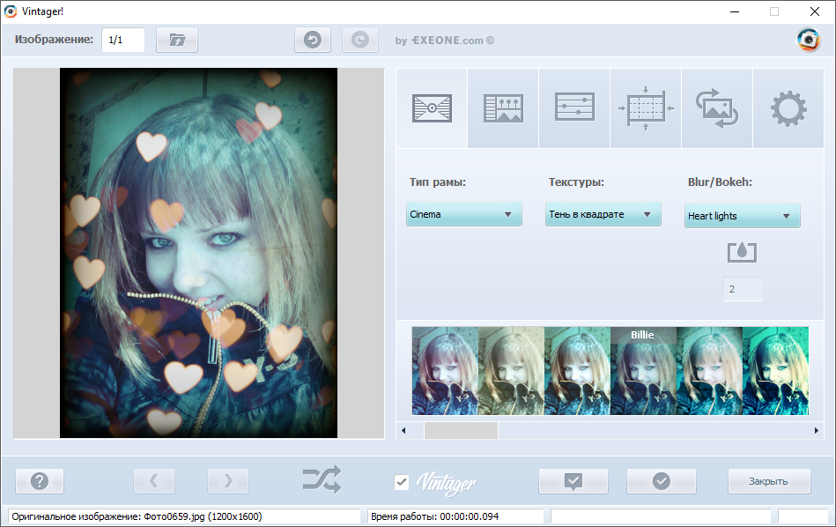Screen dimensions: 836x527
Task: Click the Vintager camera logo icon
Action: [x=809, y=40]
